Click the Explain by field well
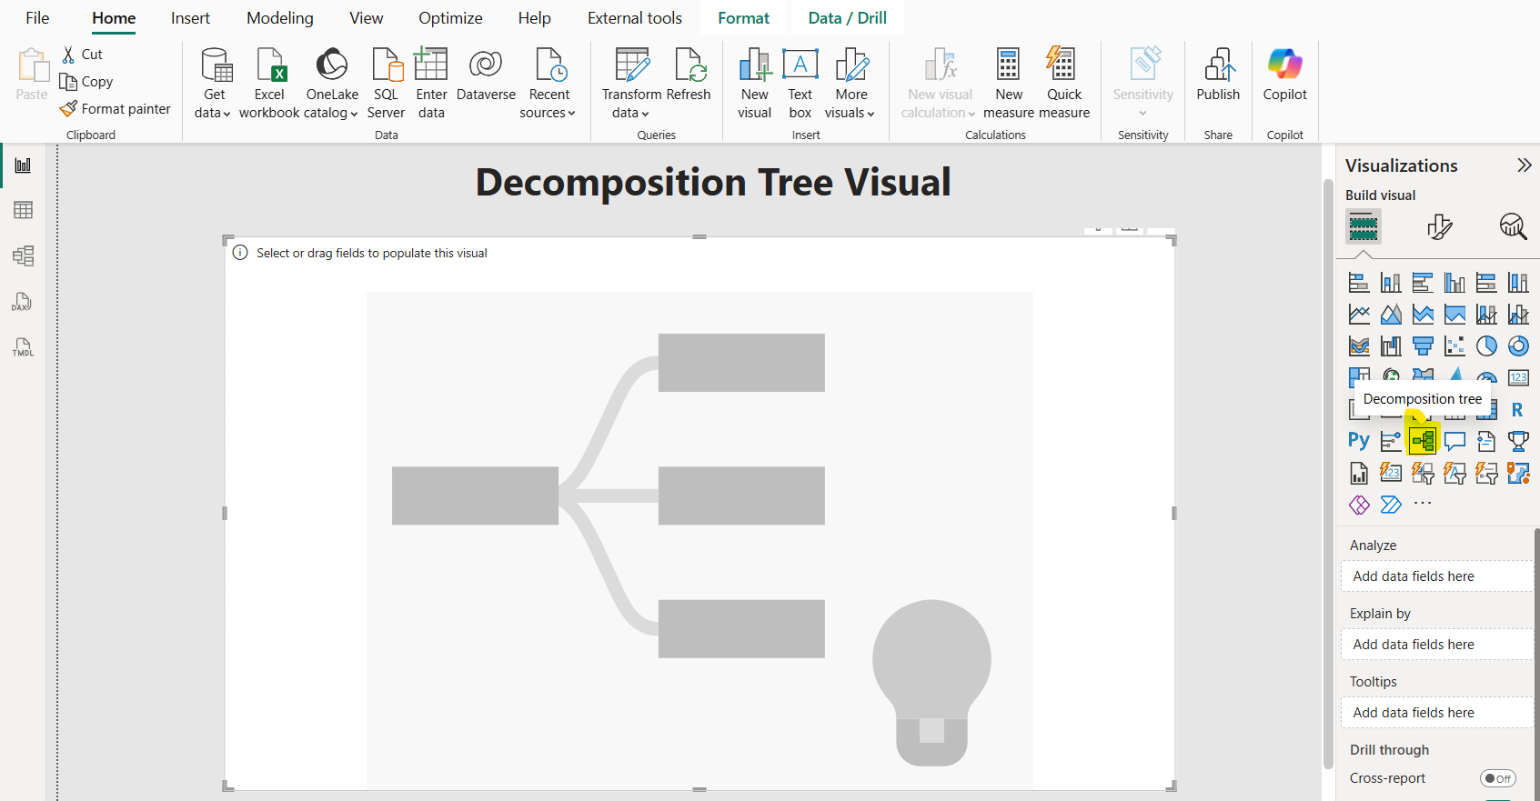 (x=1436, y=645)
